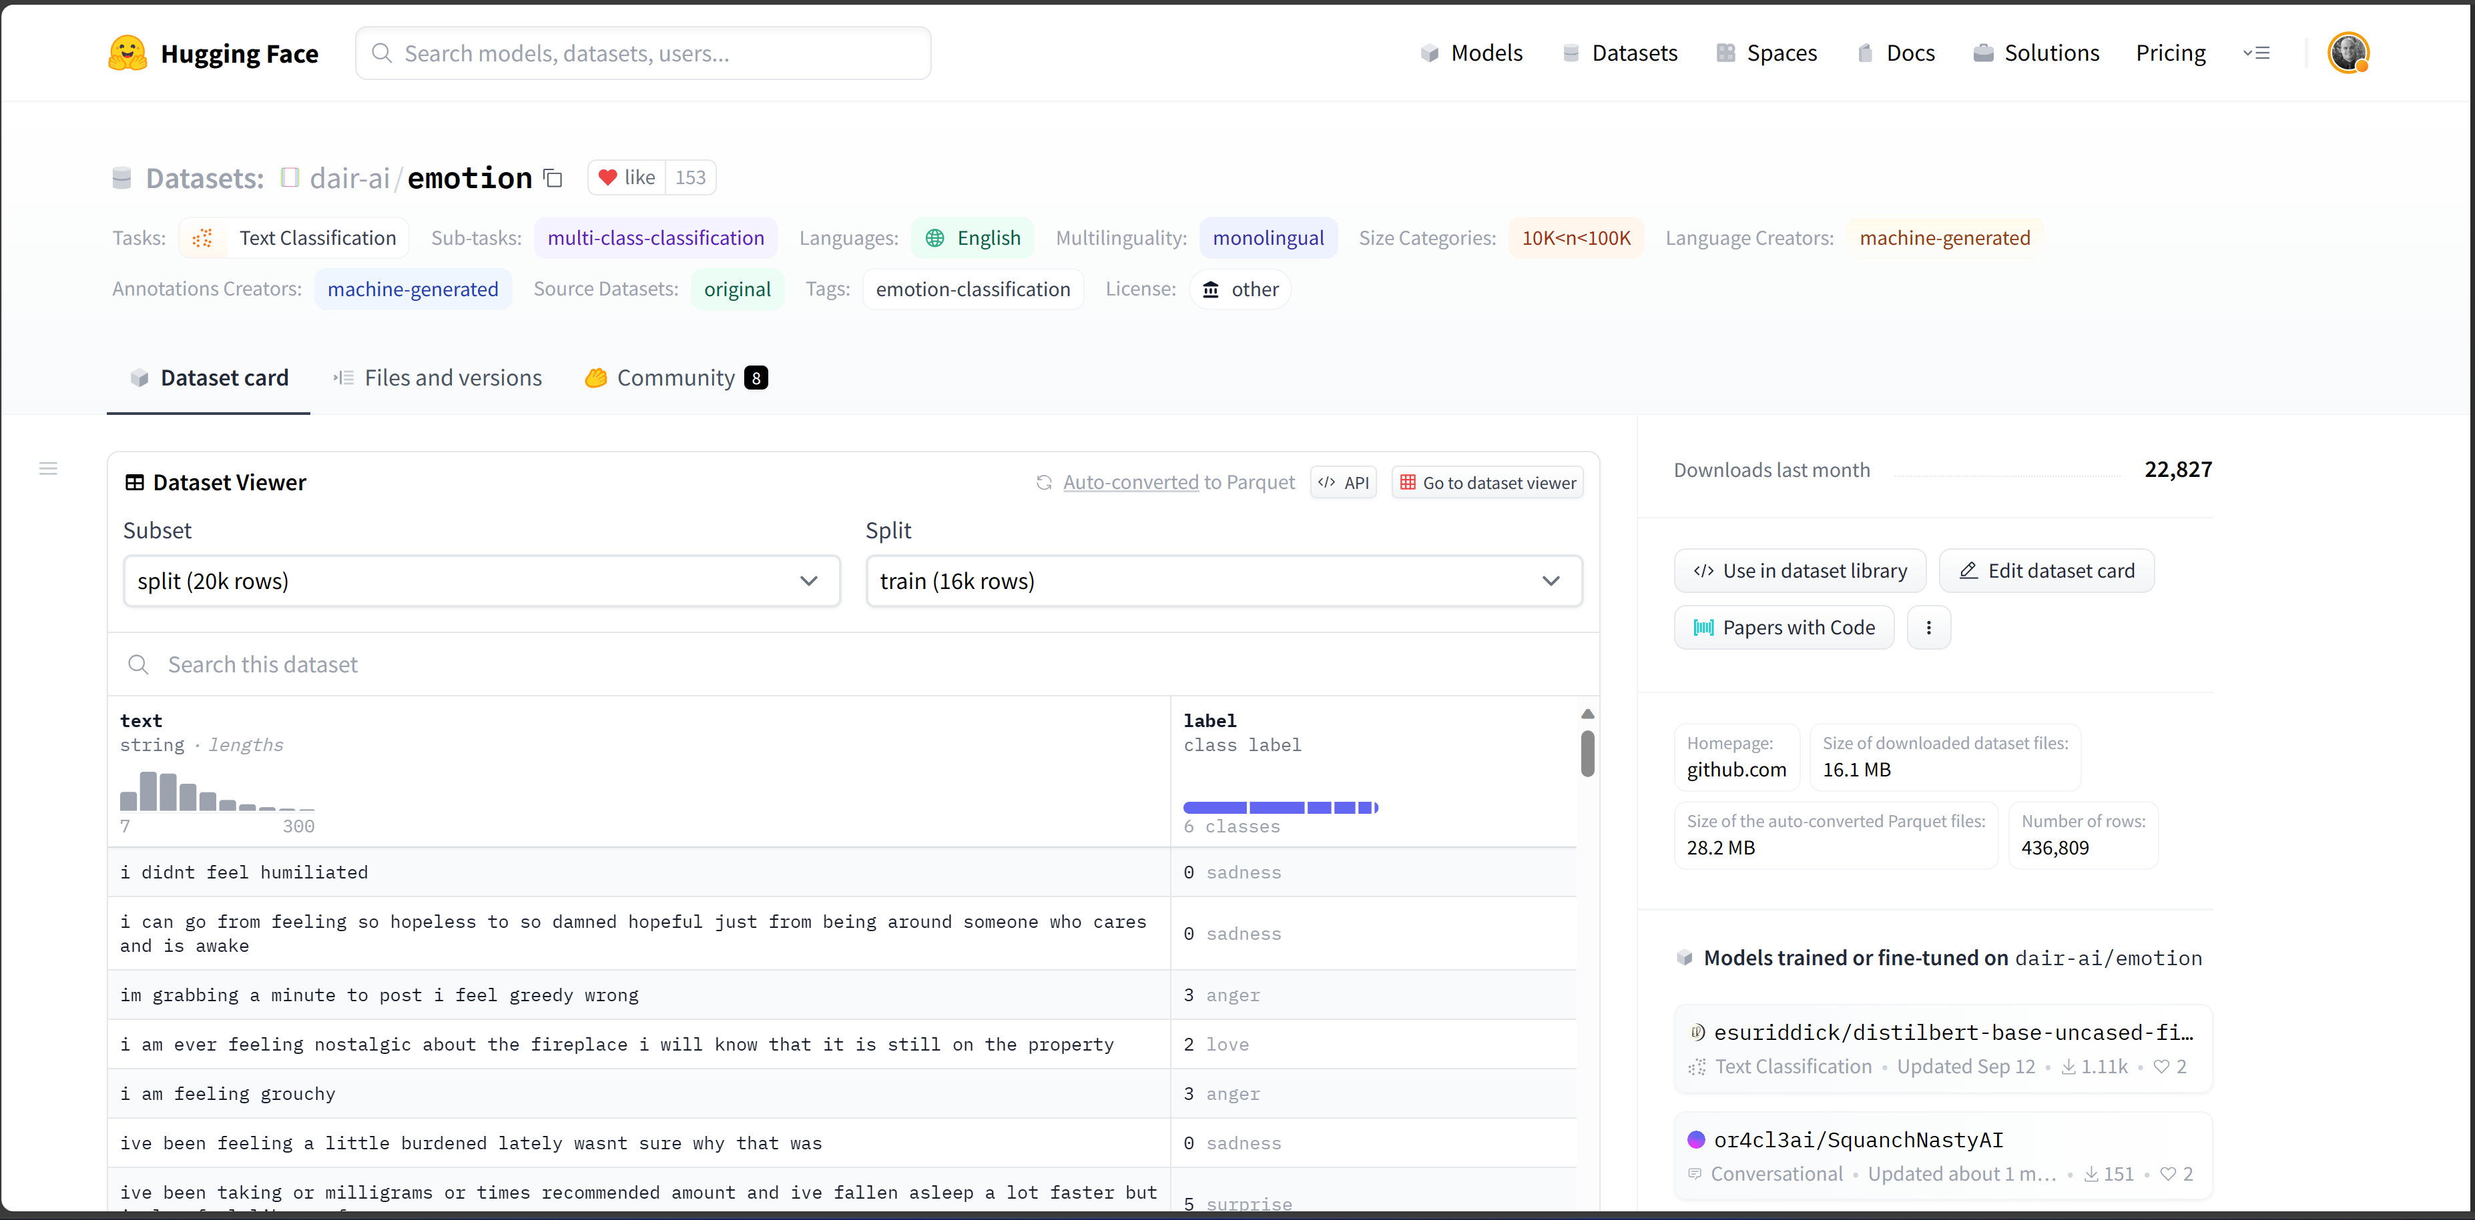2475x1220 pixels.
Task: Select row 'i am feeling grouchy'
Action: click(842, 1094)
